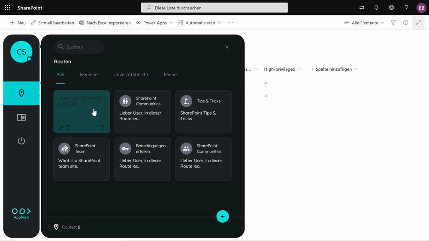Image resolution: width=429 pixels, height=241 pixels.
Task: Add a new route with plus button
Action: click(222, 217)
